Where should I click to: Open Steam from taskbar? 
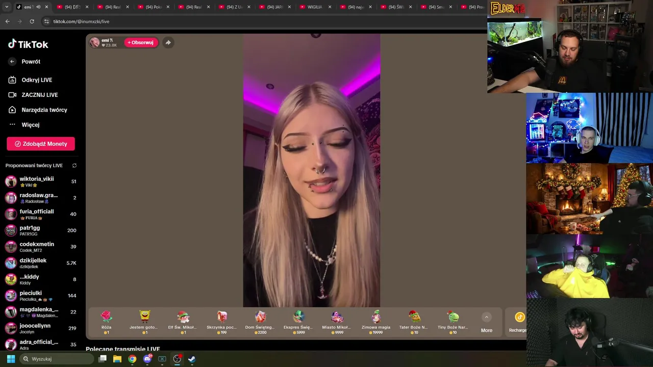coord(192,359)
